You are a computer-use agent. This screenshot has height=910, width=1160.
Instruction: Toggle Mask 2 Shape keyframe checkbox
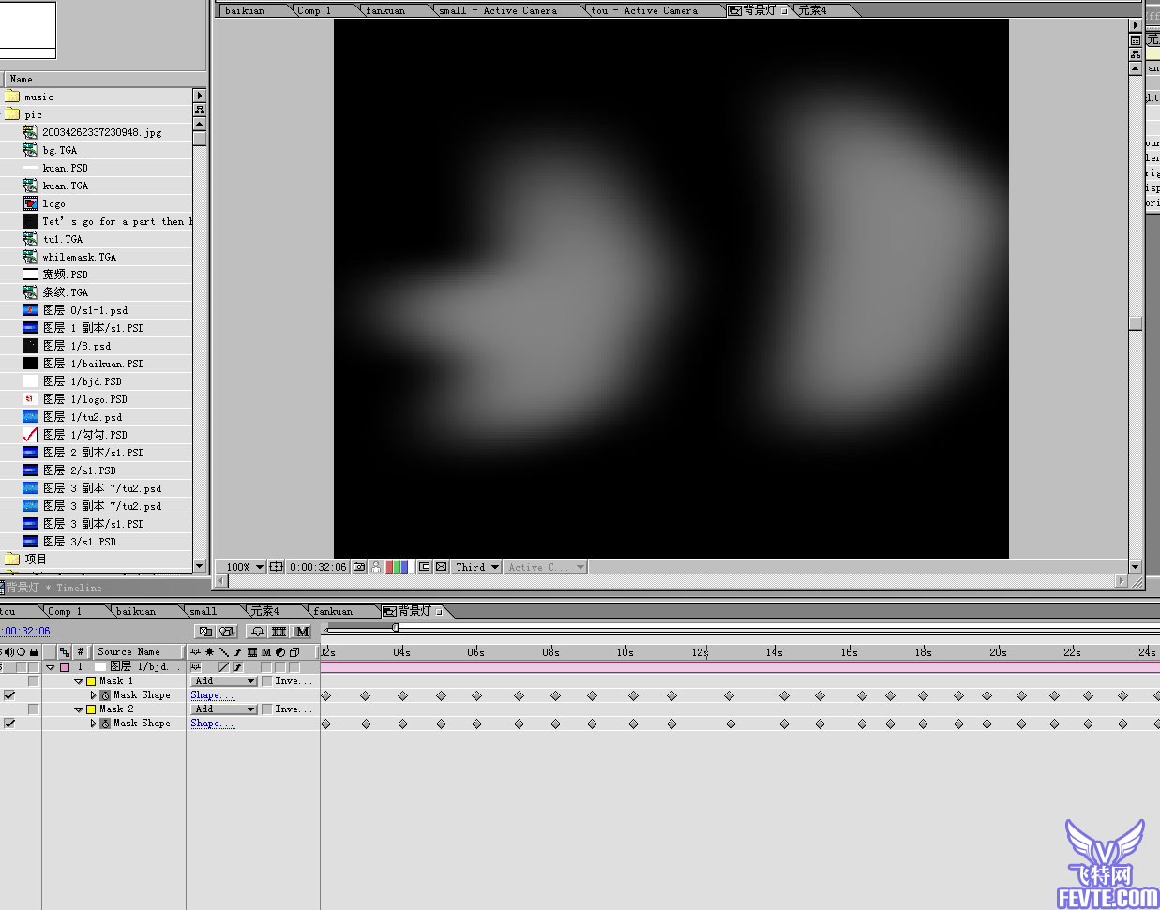9,724
